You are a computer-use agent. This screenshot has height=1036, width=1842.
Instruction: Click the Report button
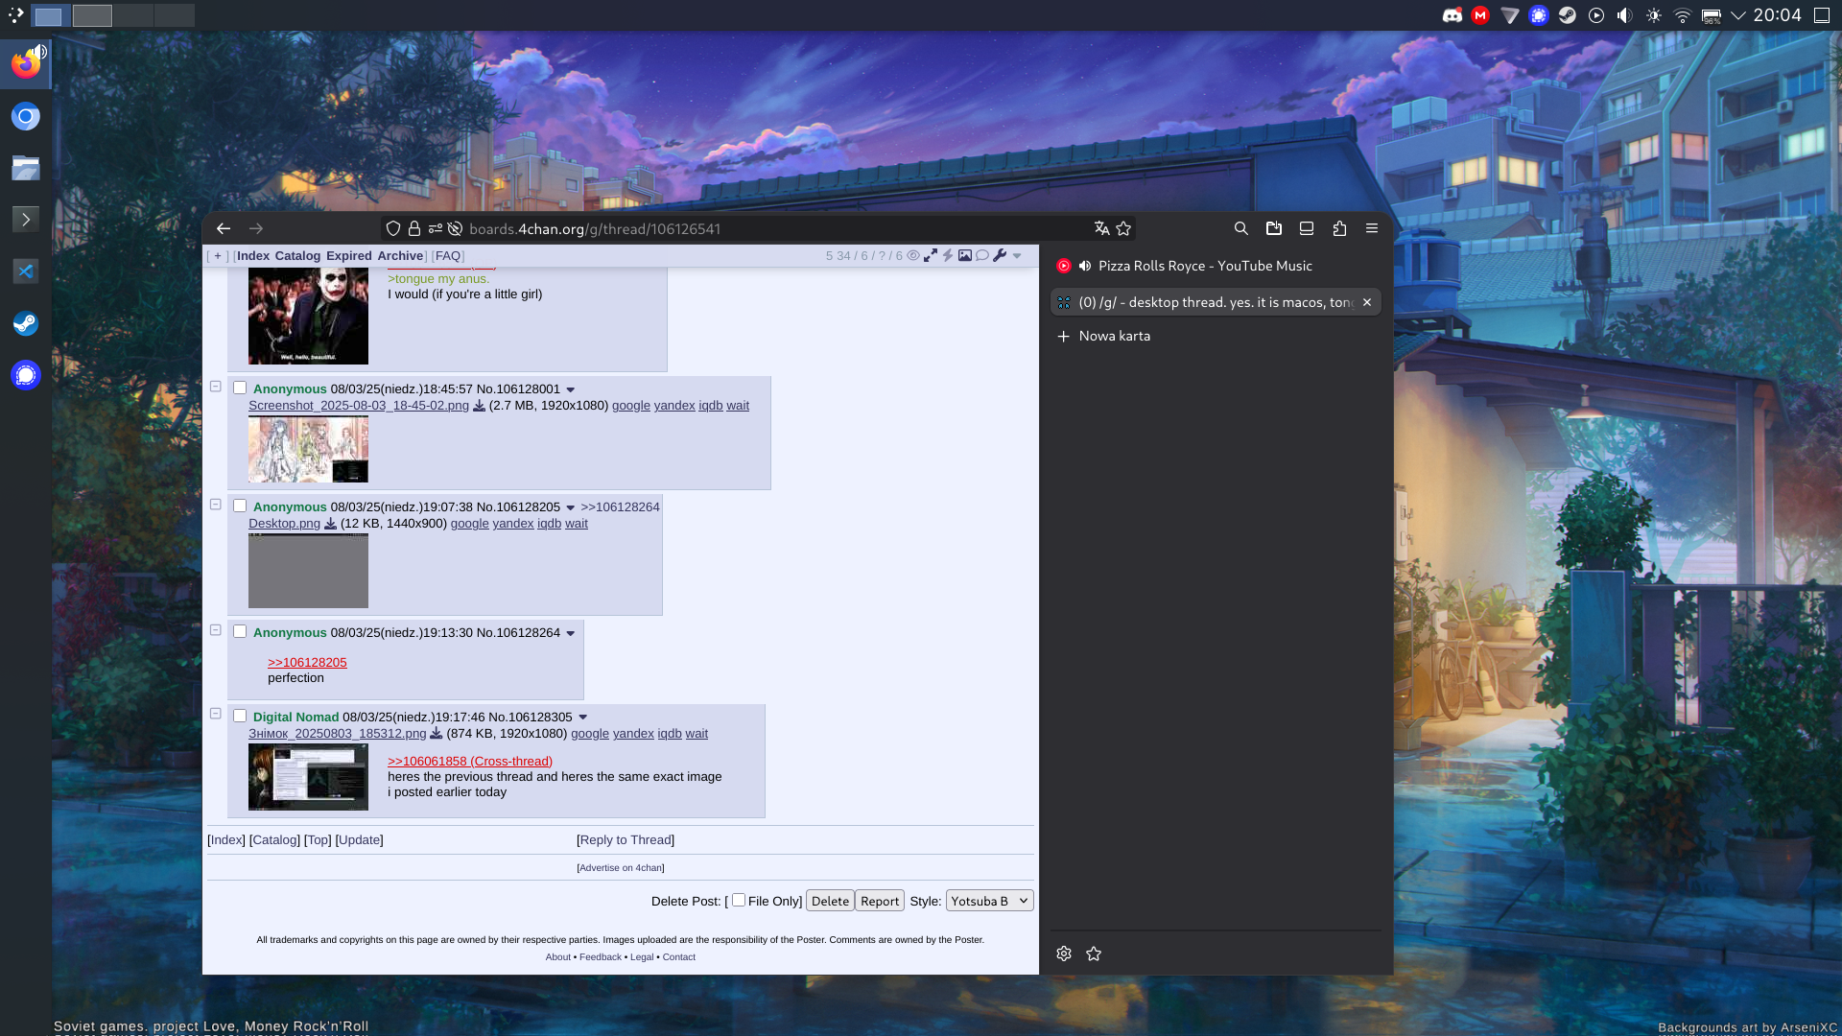click(x=880, y=901)
